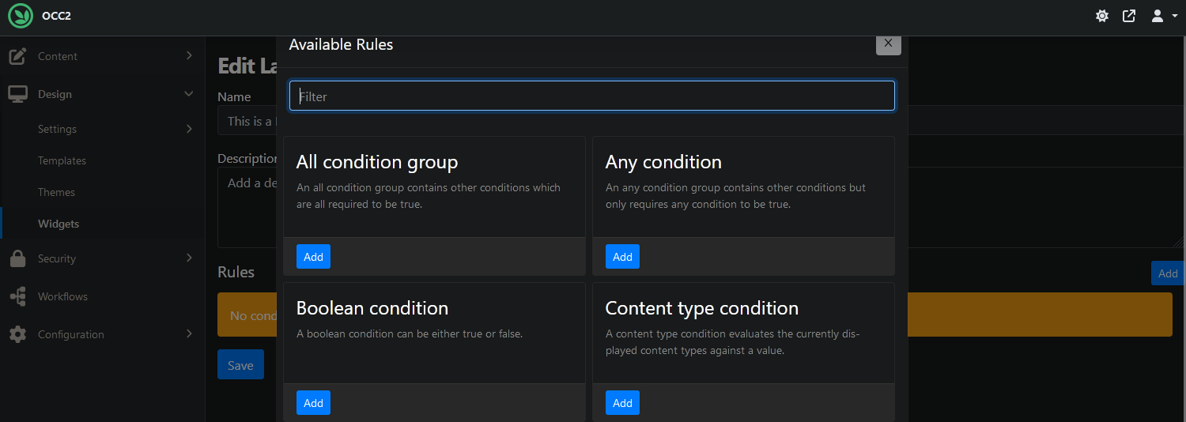This screenshot has width=1186, height=422.
Task: Open the user account dropdown
Action: (1164, 16)
